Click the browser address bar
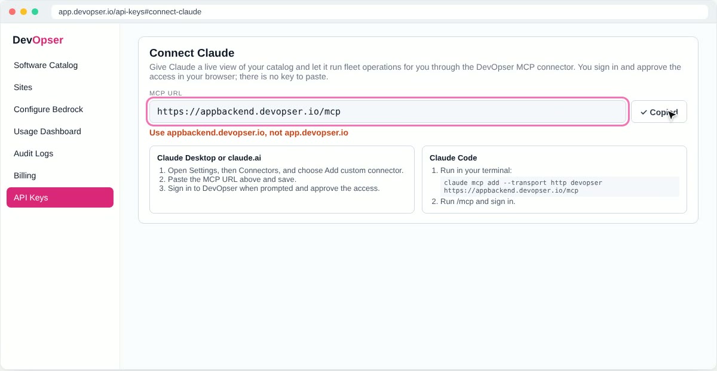This screenshot has height=371, width=717. 379,11
